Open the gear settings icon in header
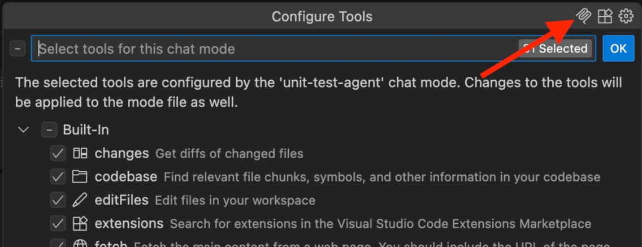This screenshot has width=642, height=247. [x=626, y=16]
